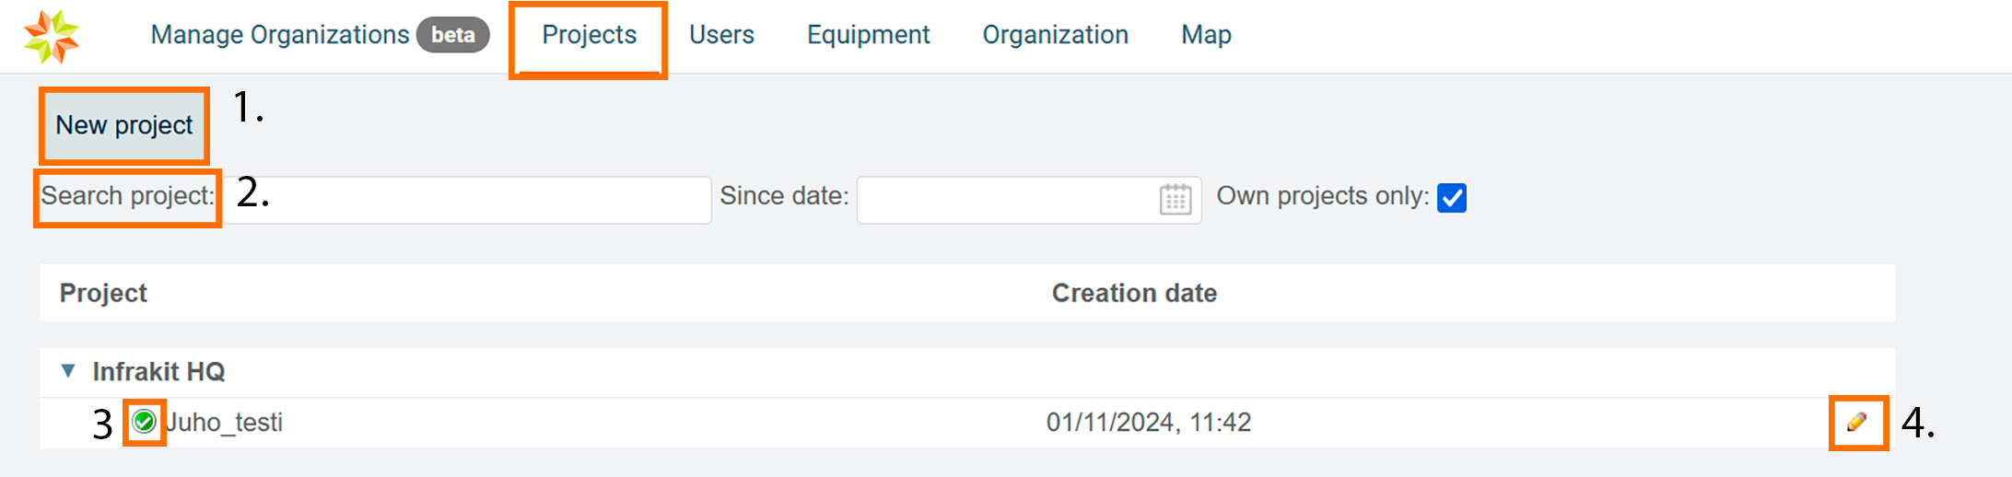The width and height of the screenshot is (2012, 477).
Task: Open the Since date calendar picker icon
Action: click(x=1175, y=199)
